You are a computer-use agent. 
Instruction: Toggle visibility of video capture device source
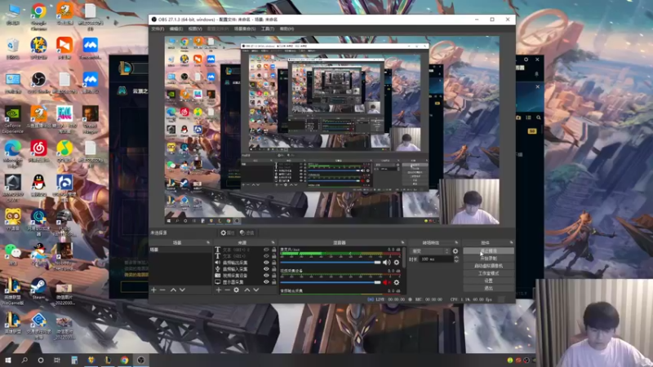point(266,276)
